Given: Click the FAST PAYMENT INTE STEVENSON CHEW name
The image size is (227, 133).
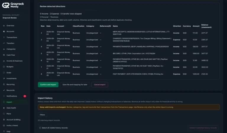Looking at the screenshot, I should [x=138, y=74].
